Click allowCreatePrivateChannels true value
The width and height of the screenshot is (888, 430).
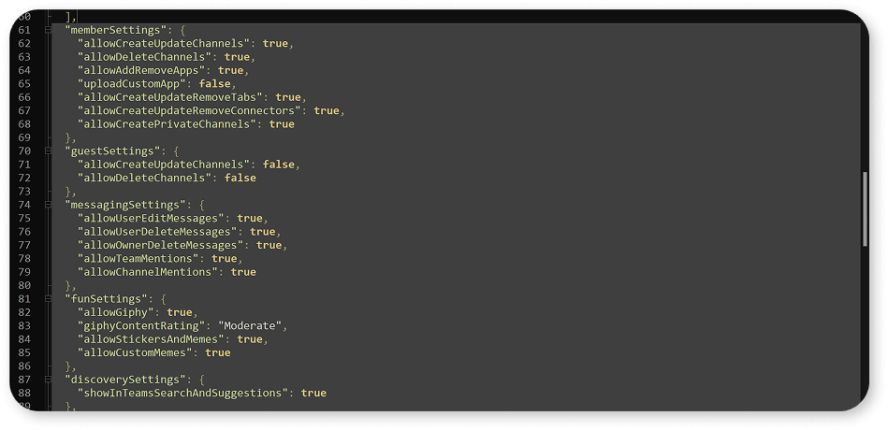(x=282, y=124)
